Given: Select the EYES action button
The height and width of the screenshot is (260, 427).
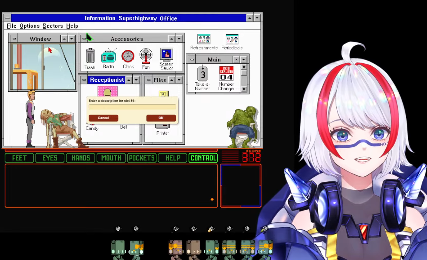Looking at the screenshot, I should click(x=50, y=158).
